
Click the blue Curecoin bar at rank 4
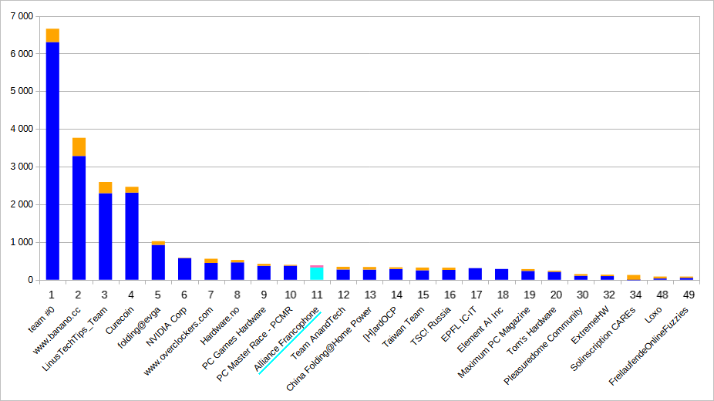click(132, 236)
